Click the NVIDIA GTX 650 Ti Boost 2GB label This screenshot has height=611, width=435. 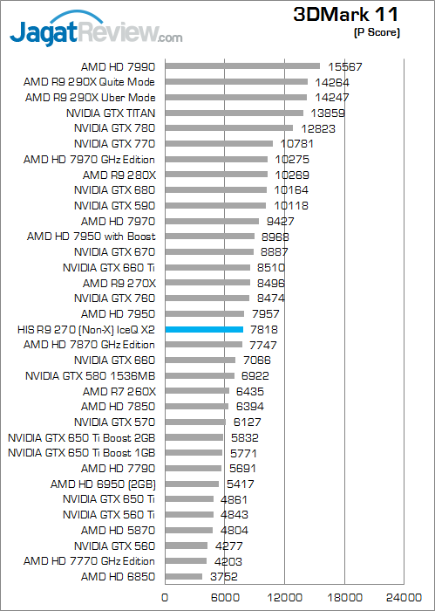[81, 437]
